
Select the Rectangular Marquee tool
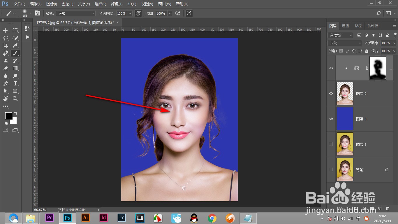(x=15, y=30)
